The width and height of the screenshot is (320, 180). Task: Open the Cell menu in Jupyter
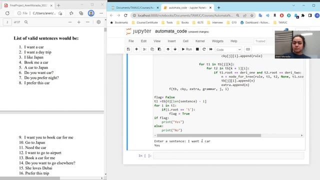[x=185, y=41]
